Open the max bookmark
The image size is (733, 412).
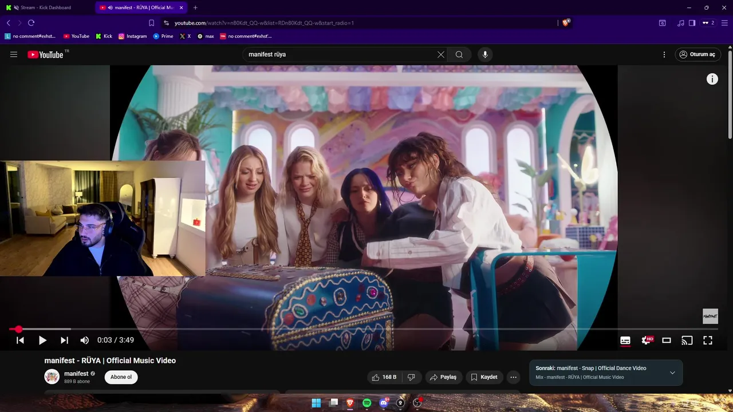206,36
